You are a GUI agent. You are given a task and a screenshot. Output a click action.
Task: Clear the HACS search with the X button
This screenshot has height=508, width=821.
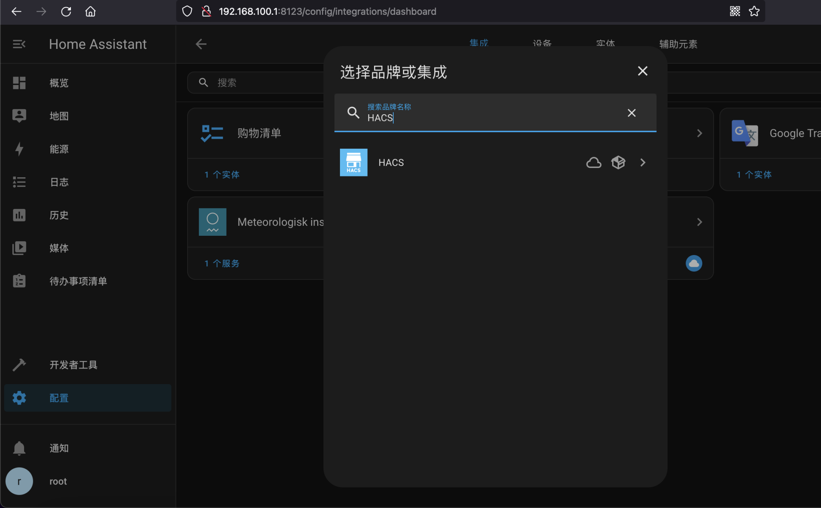click(631, 113)
